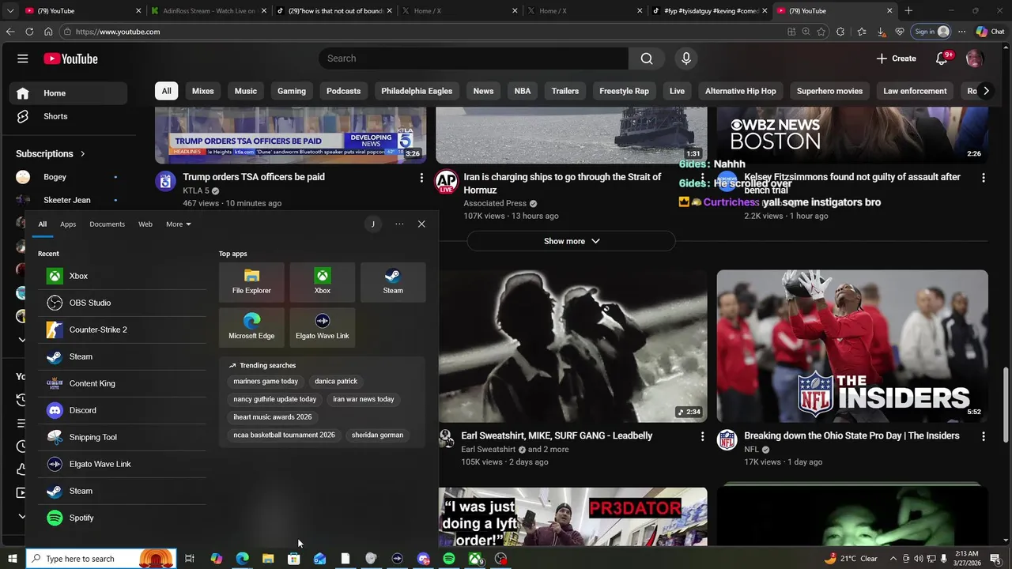Open Edge settings and more menu
The image size is (1012, 569).
(961, 32)
